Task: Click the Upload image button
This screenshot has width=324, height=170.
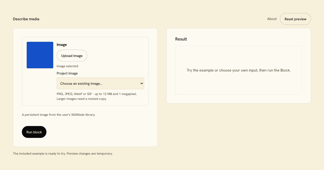Action: tap(72, 56)
